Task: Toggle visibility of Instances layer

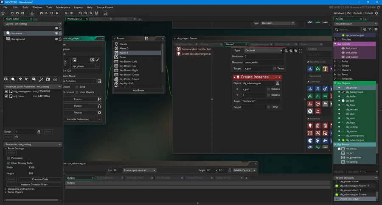Action: click(x=56, y=33)
